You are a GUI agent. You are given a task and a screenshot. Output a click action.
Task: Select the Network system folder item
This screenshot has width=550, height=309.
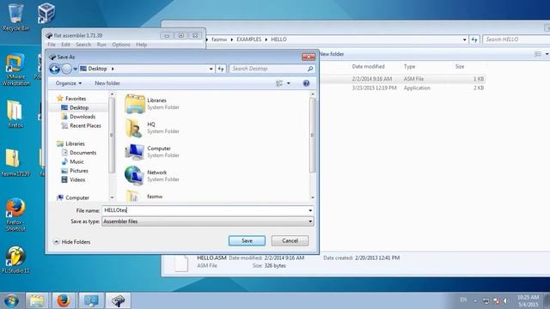(x=153, y=175)
